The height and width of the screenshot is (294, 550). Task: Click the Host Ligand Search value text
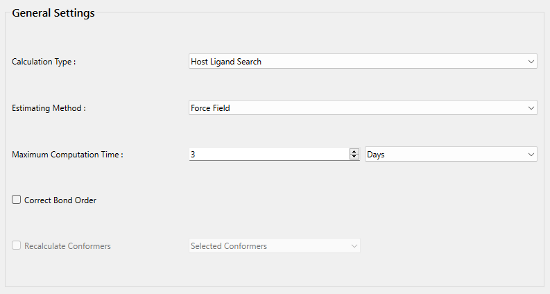(226, 62)
